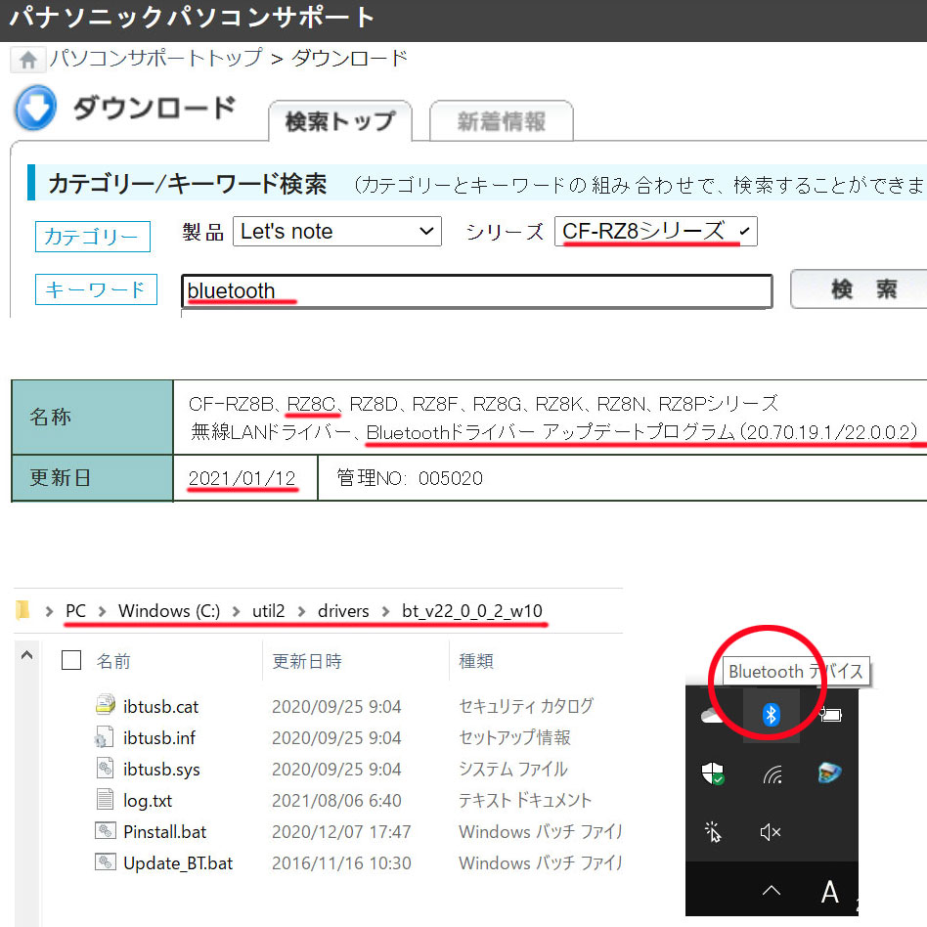Screen dimensions: 927x927
Task: Click the ibtusb.sys file icon
Action: pos(105,768)
